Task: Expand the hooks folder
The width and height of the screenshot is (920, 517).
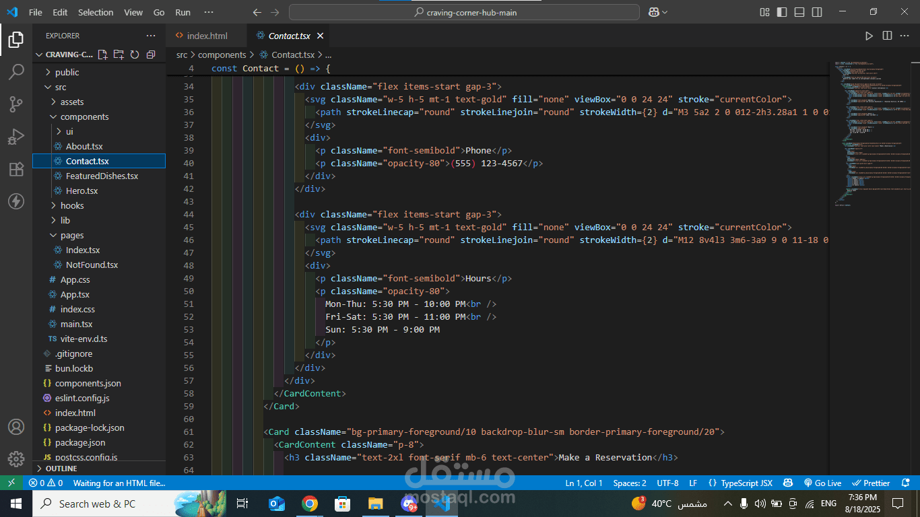Action: click(x=71, y=205)
